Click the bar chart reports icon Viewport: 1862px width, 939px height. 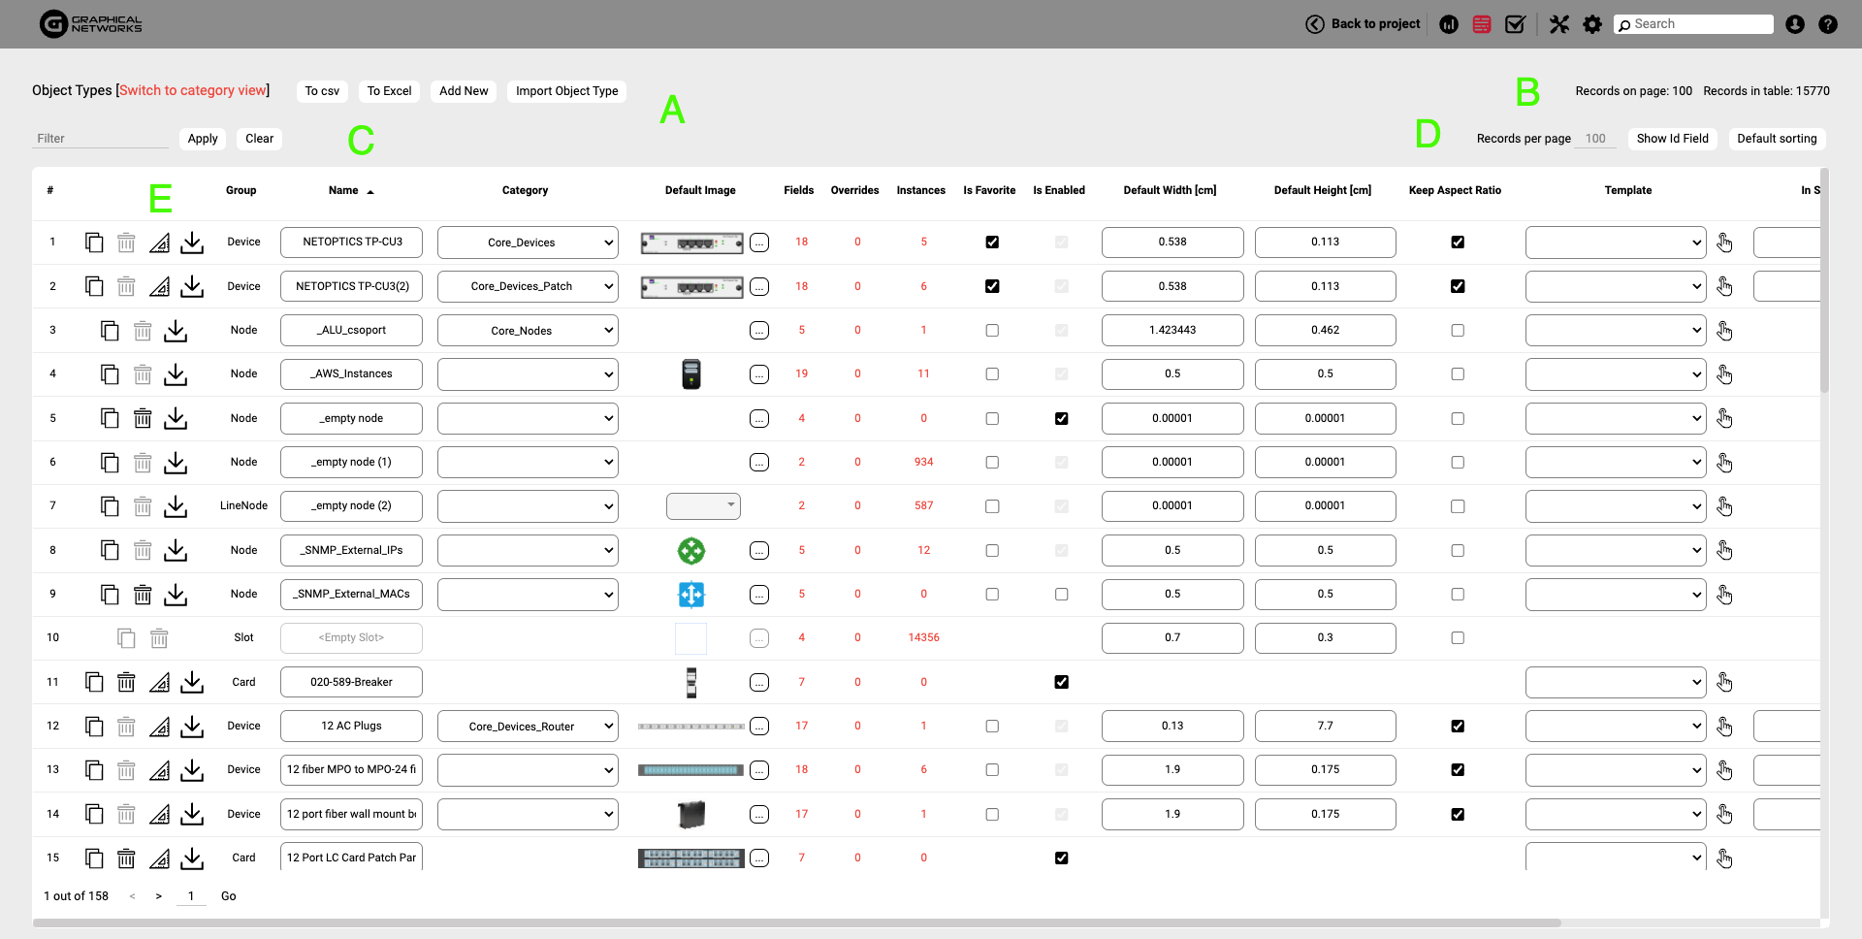point(1449,24)
